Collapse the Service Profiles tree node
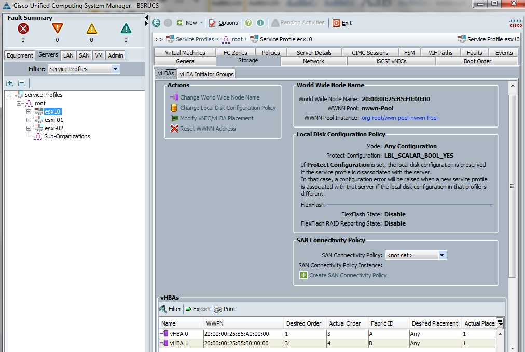The width and height of the screenshot is (525, 352). click(x=9, y=95)
